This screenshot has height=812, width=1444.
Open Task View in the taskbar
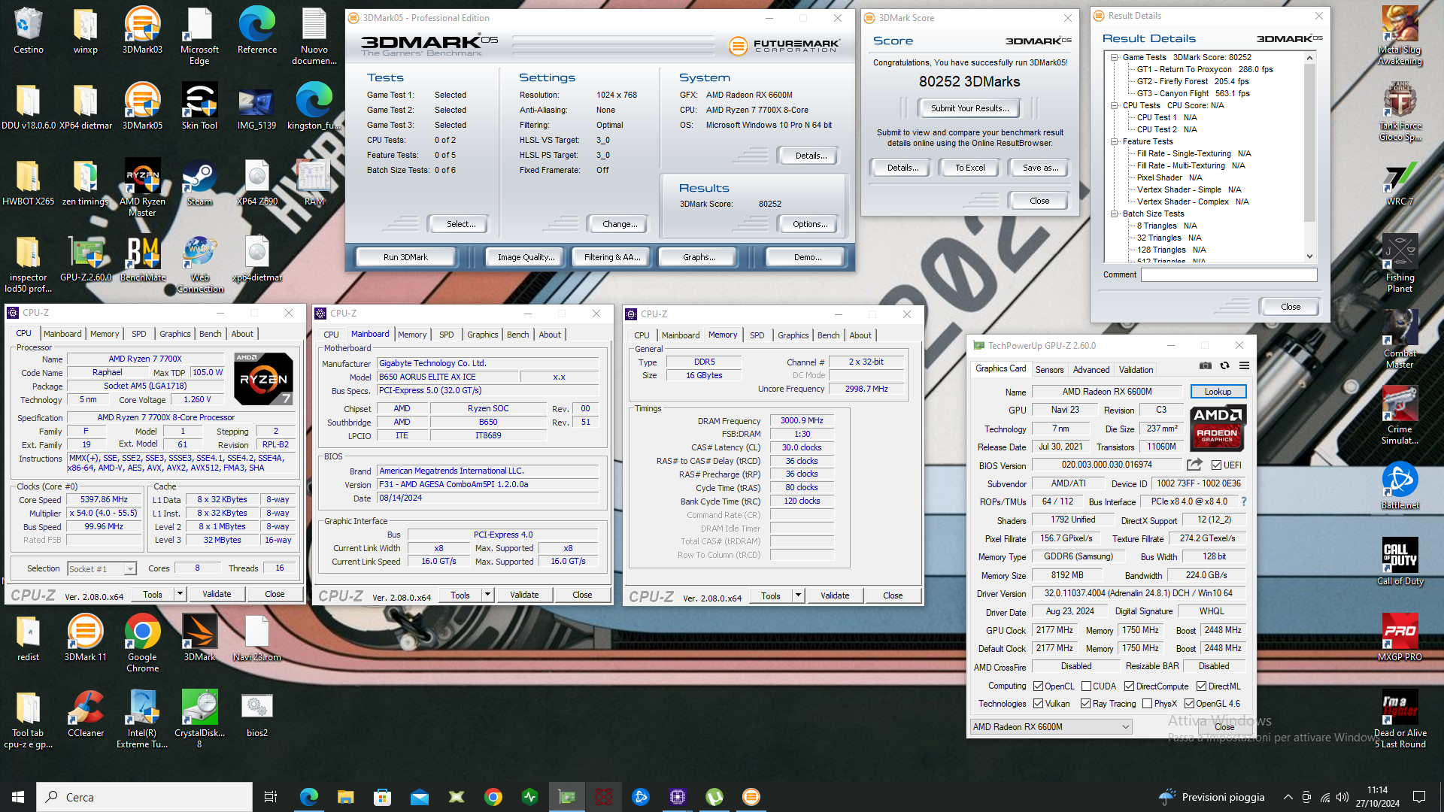271,797
